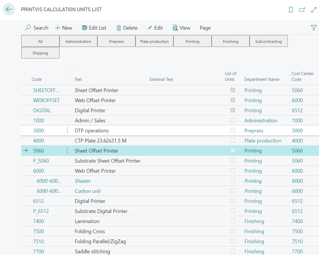Toggle List of Units for DIGITAL row
Image resolution: width=319 pixels, height=255 pixels.
(x=233, y=110)
